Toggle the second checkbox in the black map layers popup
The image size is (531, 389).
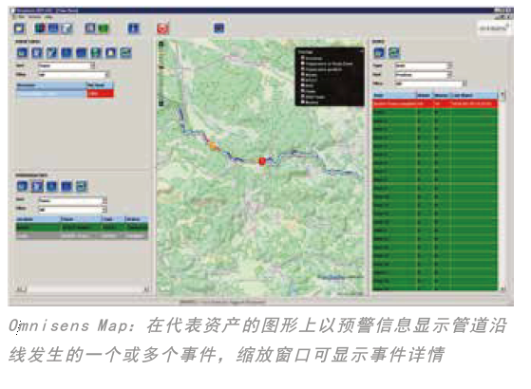pyautogui.click(x=303, y=64)
